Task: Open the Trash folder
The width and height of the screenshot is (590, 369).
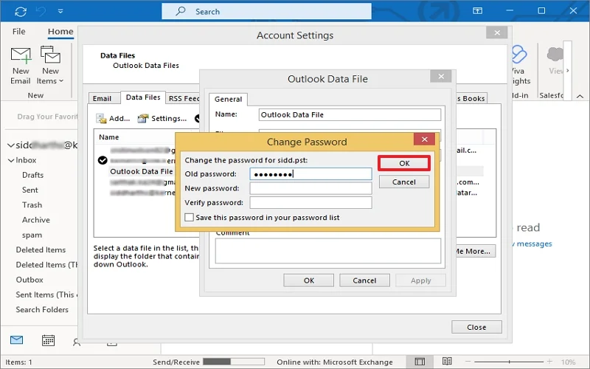Action: (x=32, y=205)
